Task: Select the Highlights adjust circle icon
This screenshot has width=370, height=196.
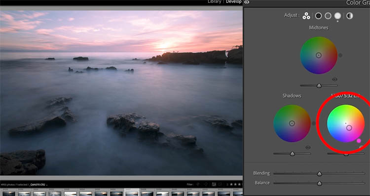Action: (x=337, y=16)
